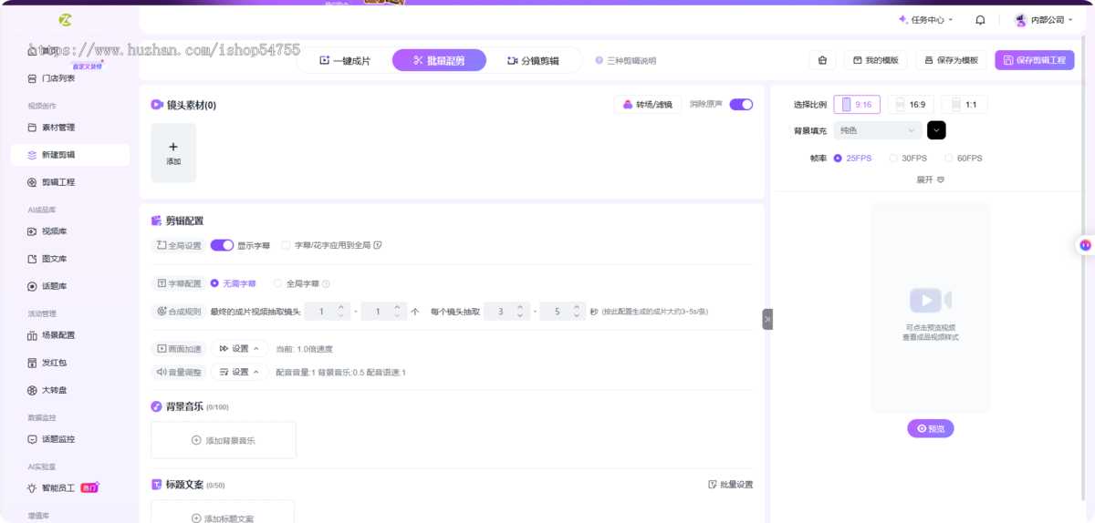Check the 字幕/花字应用到全局 checkbox
The height and width of the screenshot is (523, 1095).
click(x=286, y=245)
